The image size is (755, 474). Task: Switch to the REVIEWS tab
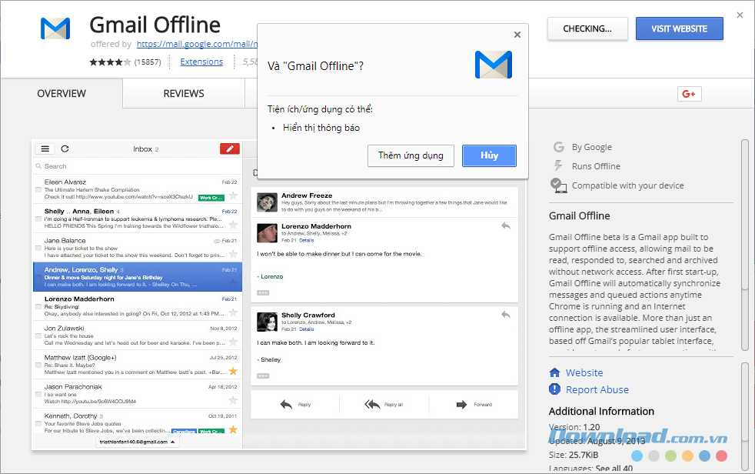(183, 93)
